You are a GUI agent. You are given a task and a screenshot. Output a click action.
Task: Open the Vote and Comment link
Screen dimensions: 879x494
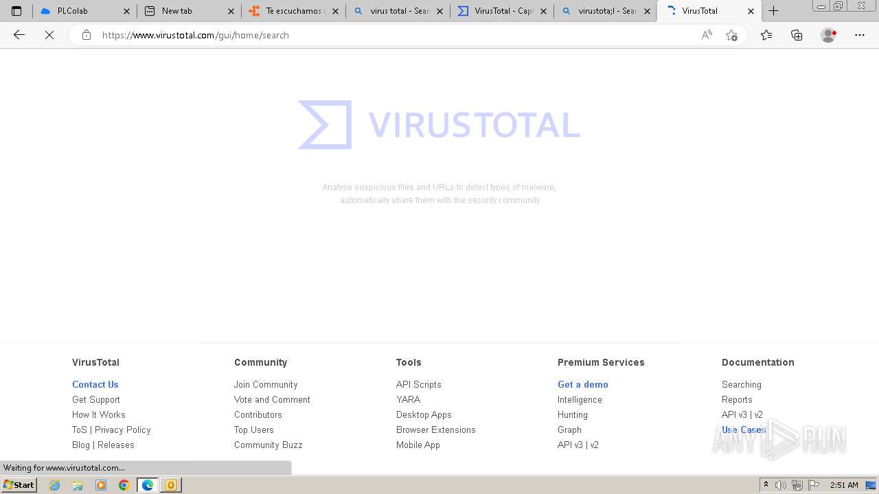[x=272, y=399]
